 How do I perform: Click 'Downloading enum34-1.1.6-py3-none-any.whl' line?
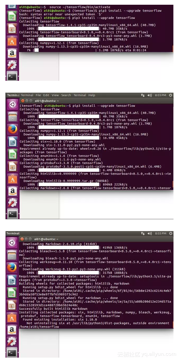(62, 159)
